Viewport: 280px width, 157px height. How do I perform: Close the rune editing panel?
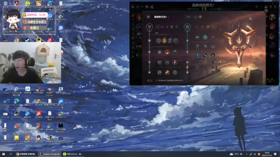pyautogui.click(x=266, y=11)
